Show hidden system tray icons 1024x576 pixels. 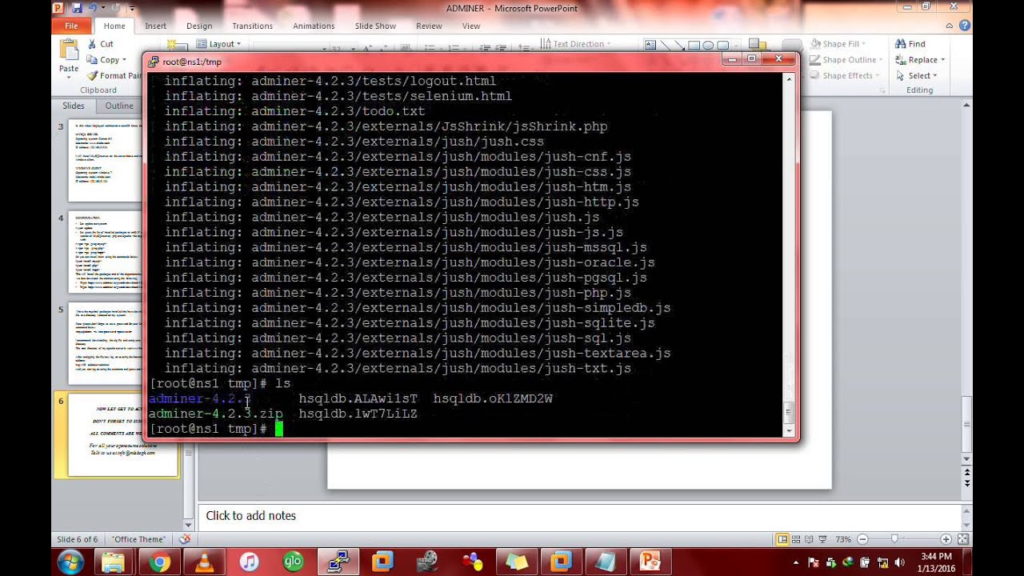[x=795, y=562]
